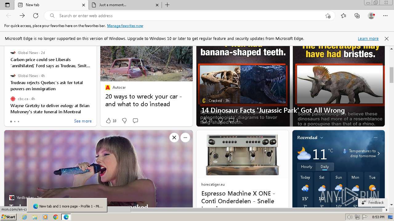Viewport: 394px width, 221px height.
Task: Open 'Carbon price could see Liberals' headline
Action: click(x=50, y=63)
